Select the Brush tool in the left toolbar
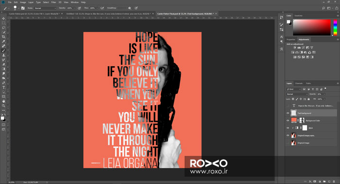Image resolution: width=340 pixels, height=184 pixels. tap(3, 50)
